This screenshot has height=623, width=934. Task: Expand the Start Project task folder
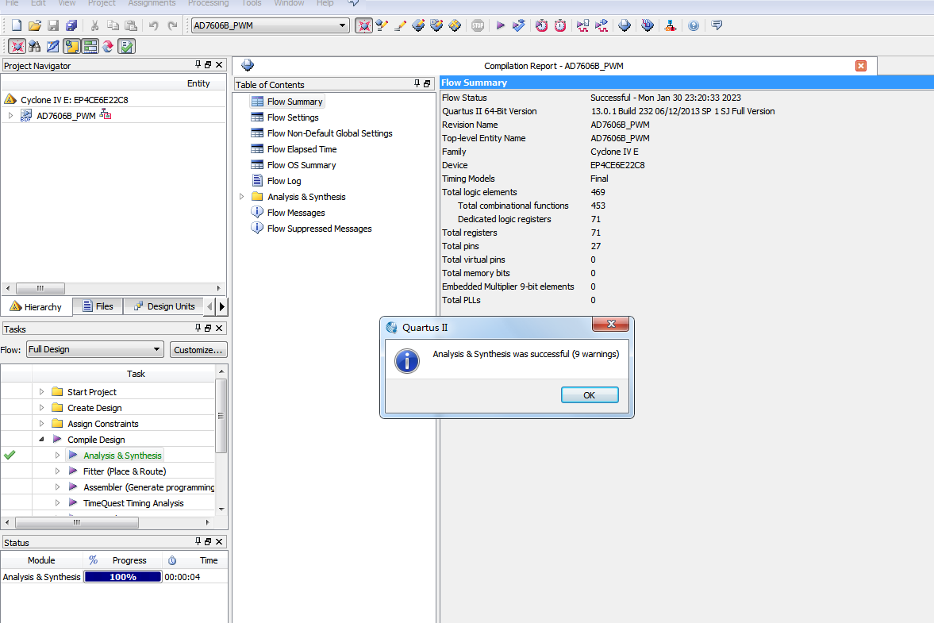tap(42, 392)
